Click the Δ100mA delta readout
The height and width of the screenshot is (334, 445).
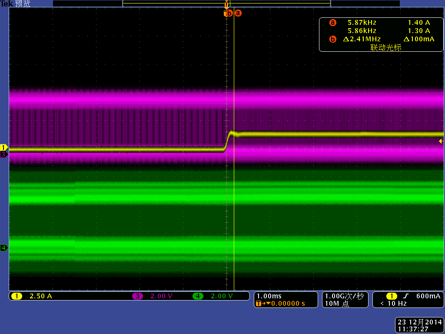point(419,39)
